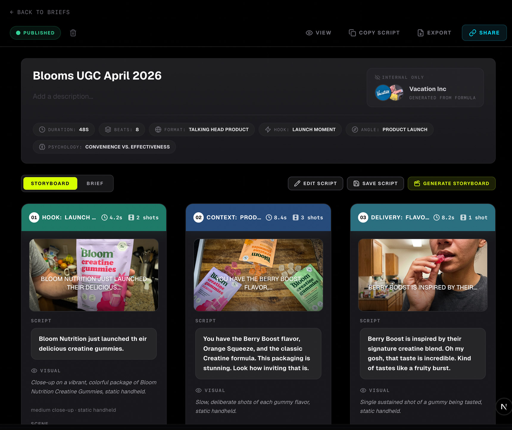Viewport: 512px width, 430px height.
Task: Toggle the Published status badge
Action: 35,33
